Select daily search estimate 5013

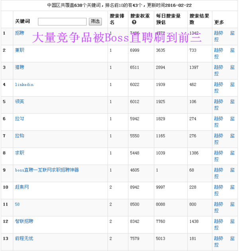point(161,239)
